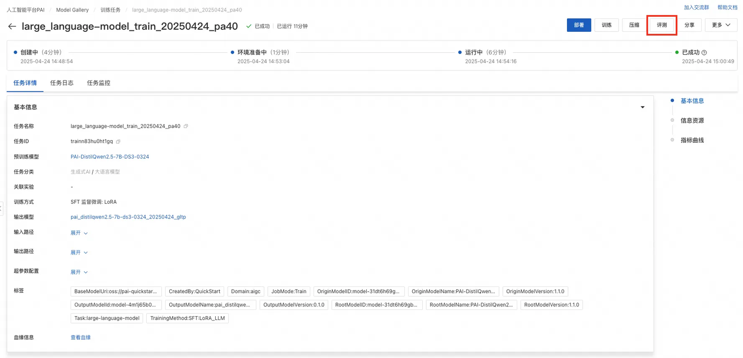This screenshot has height=358, width=743.
Task: Switch to the 任务日志 tab
Action: (x=62, y=83)
